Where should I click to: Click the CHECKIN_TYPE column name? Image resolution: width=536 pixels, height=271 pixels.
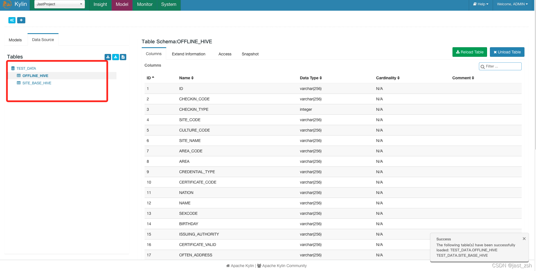tap(194, 109)
